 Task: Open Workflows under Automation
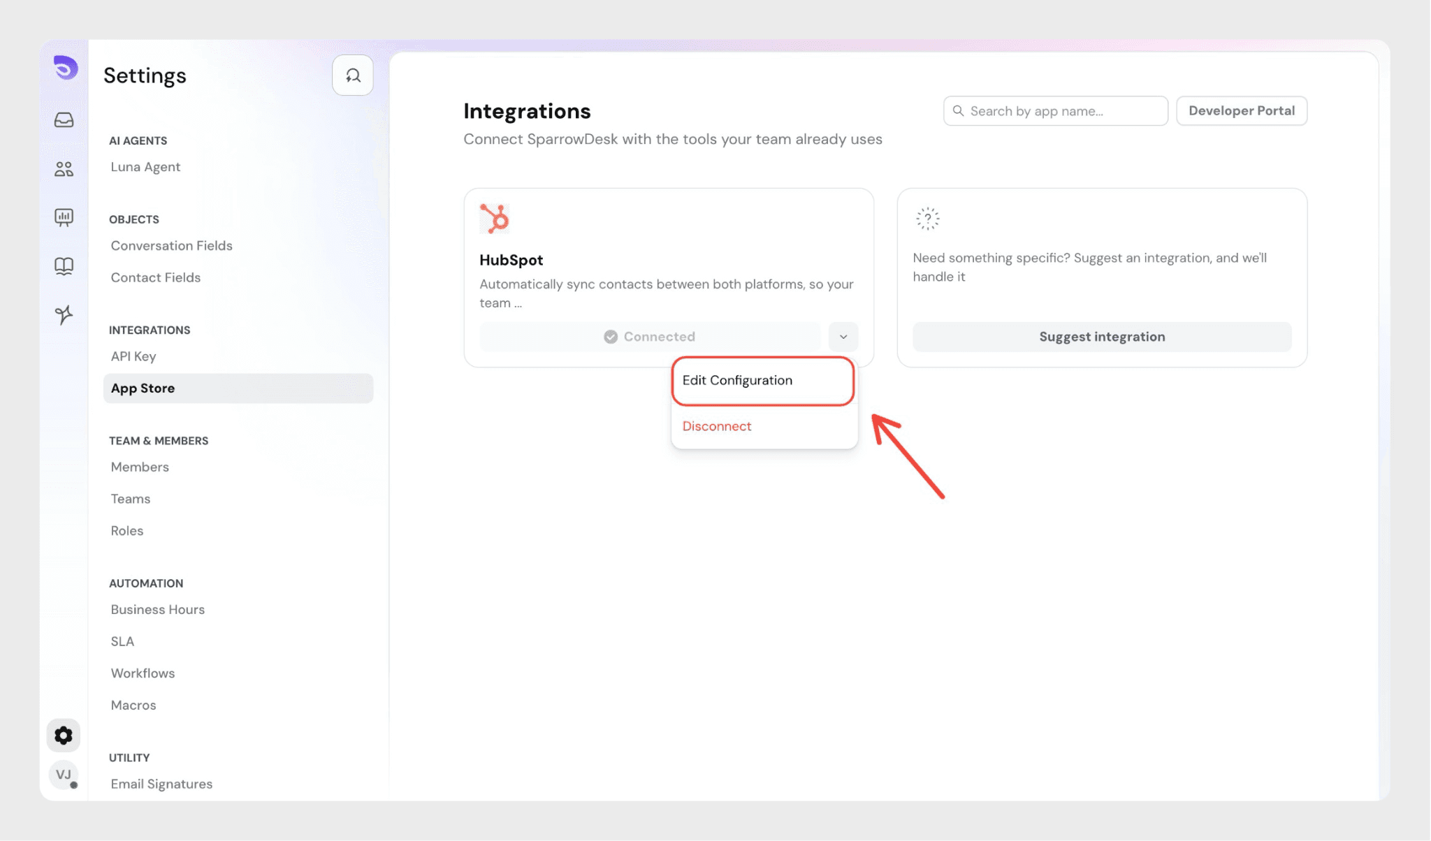tap(143, 673)
